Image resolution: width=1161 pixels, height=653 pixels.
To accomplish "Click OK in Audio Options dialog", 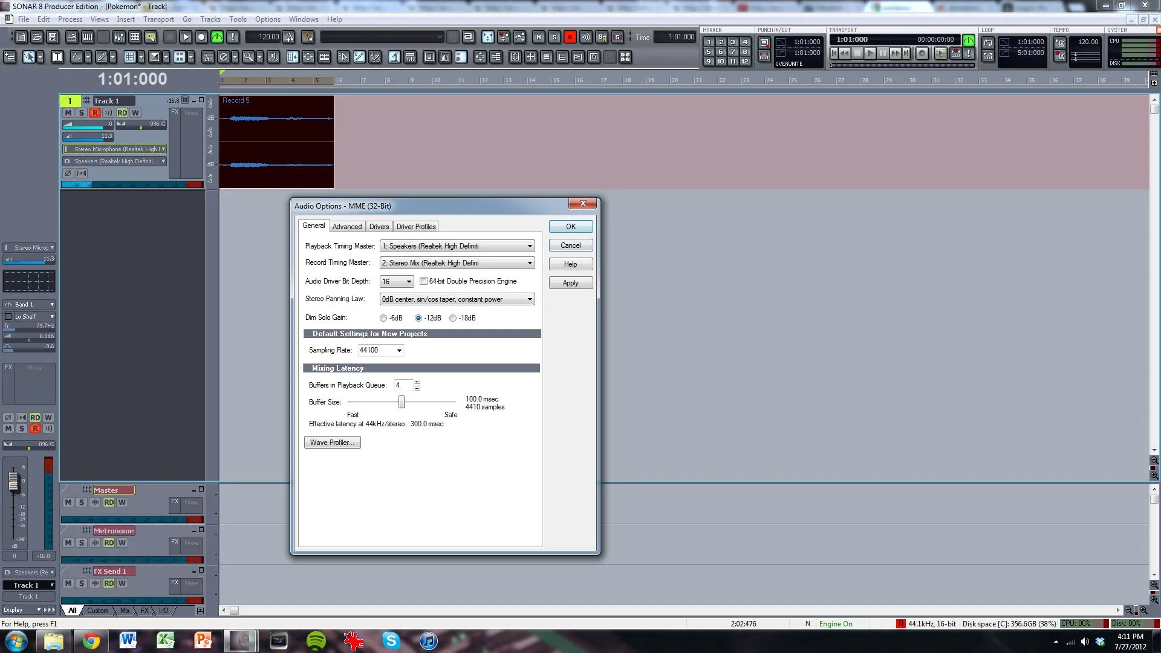I will pyautogui.click(x=571, y=227).
